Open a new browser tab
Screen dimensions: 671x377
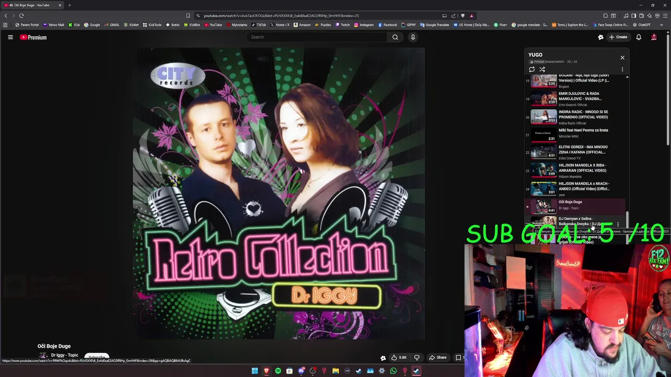pos(69,5)
